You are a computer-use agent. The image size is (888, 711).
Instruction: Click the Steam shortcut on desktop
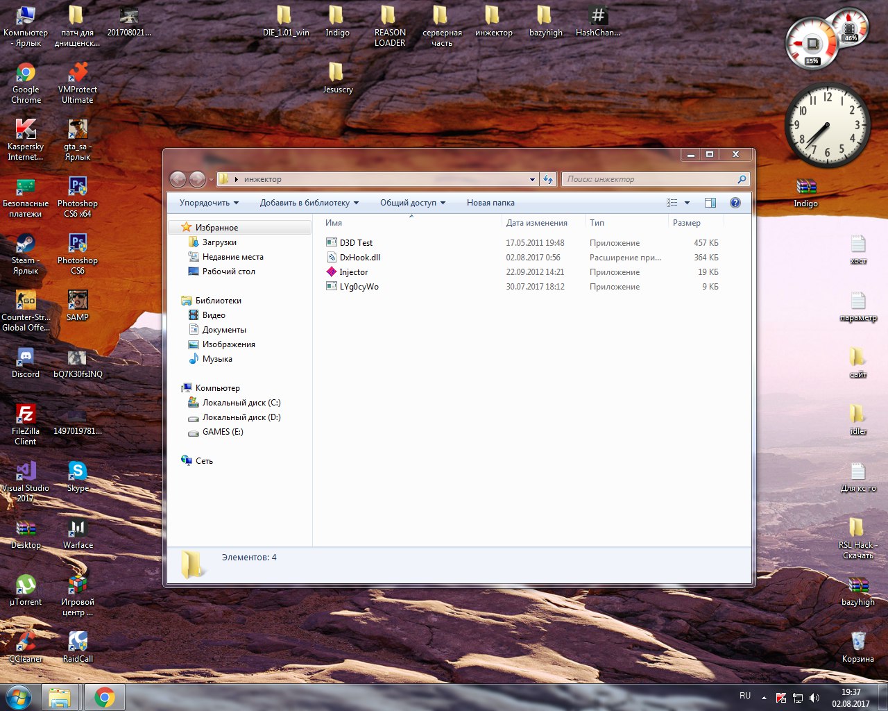(x=26, y=244)
